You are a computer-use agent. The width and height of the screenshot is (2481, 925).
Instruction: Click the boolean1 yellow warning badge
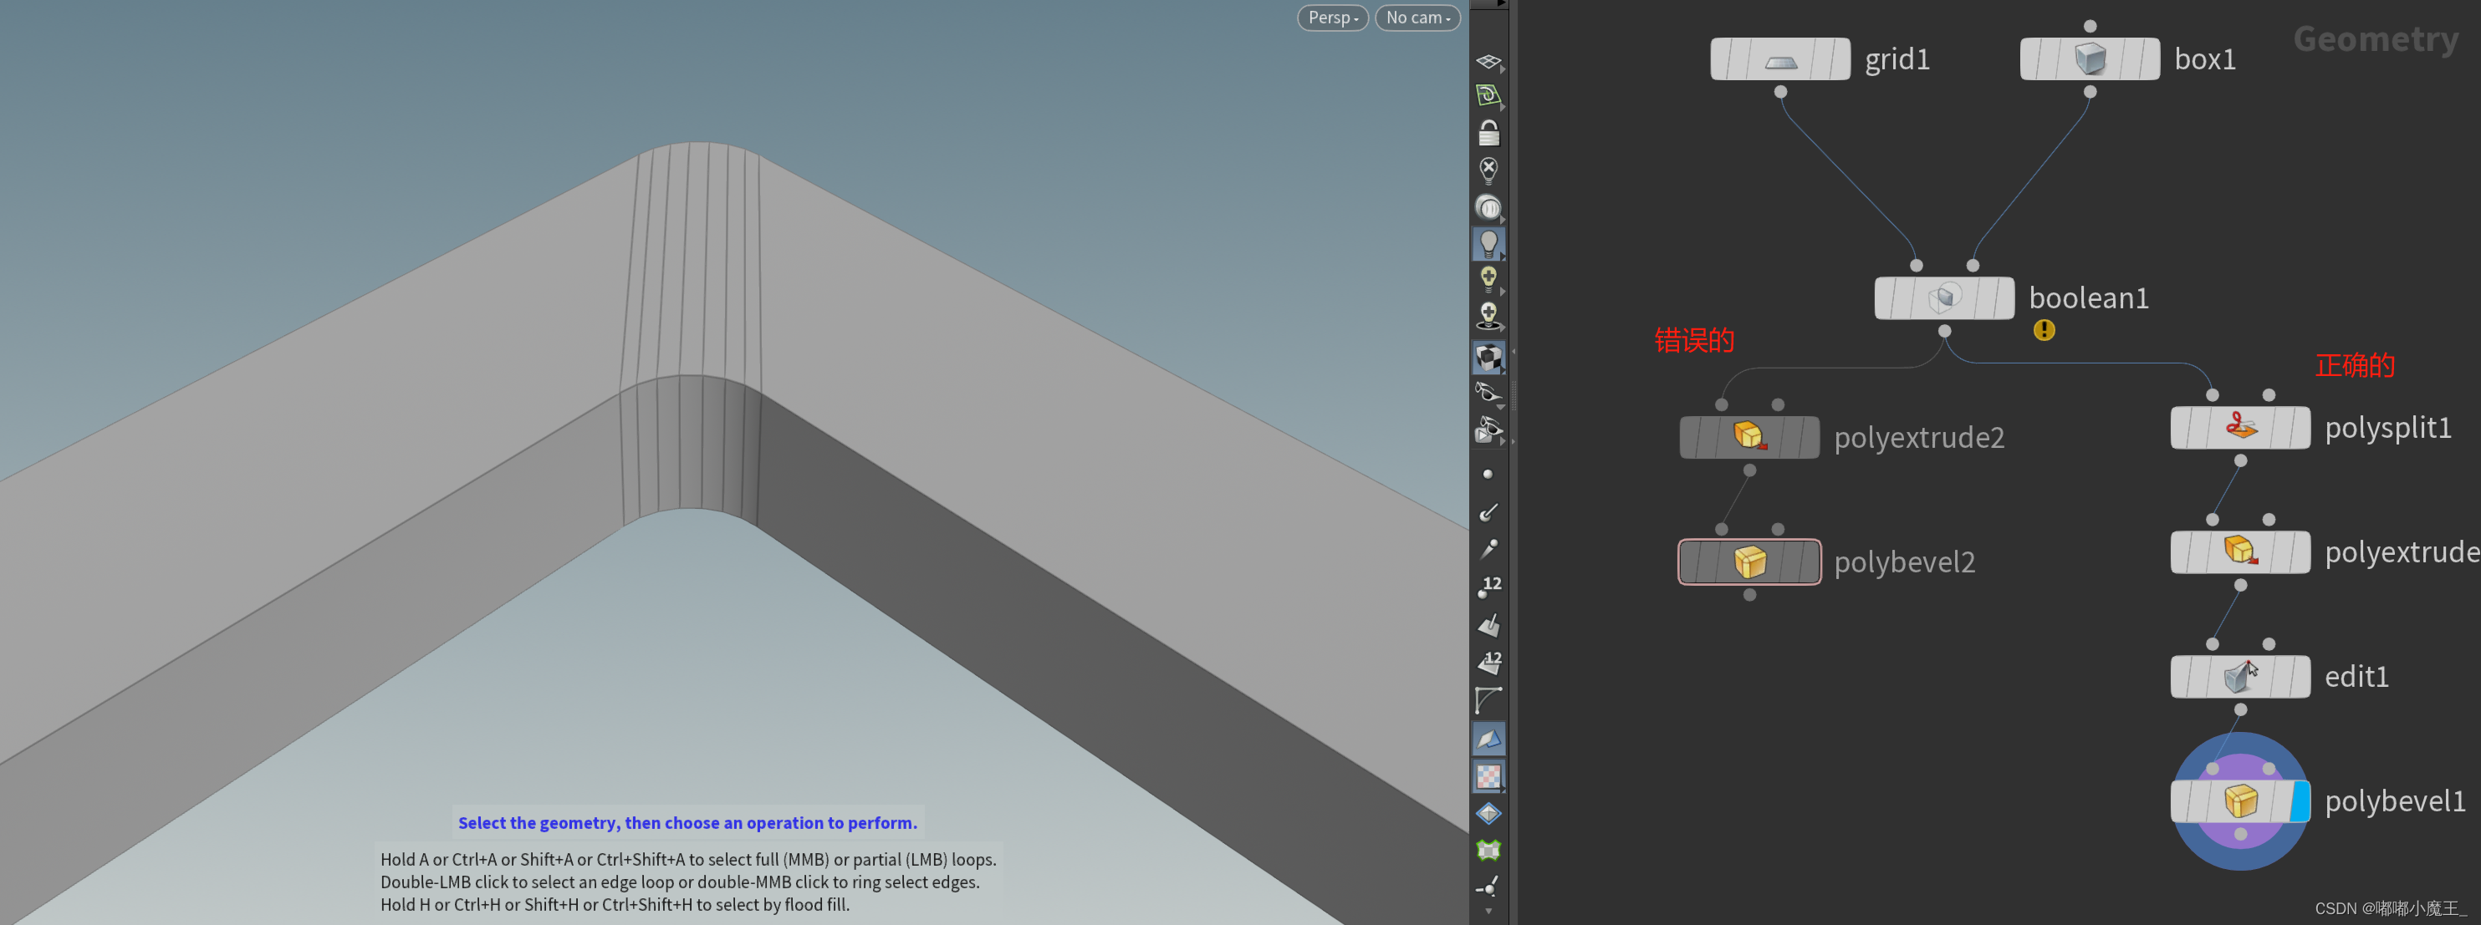2044,330
